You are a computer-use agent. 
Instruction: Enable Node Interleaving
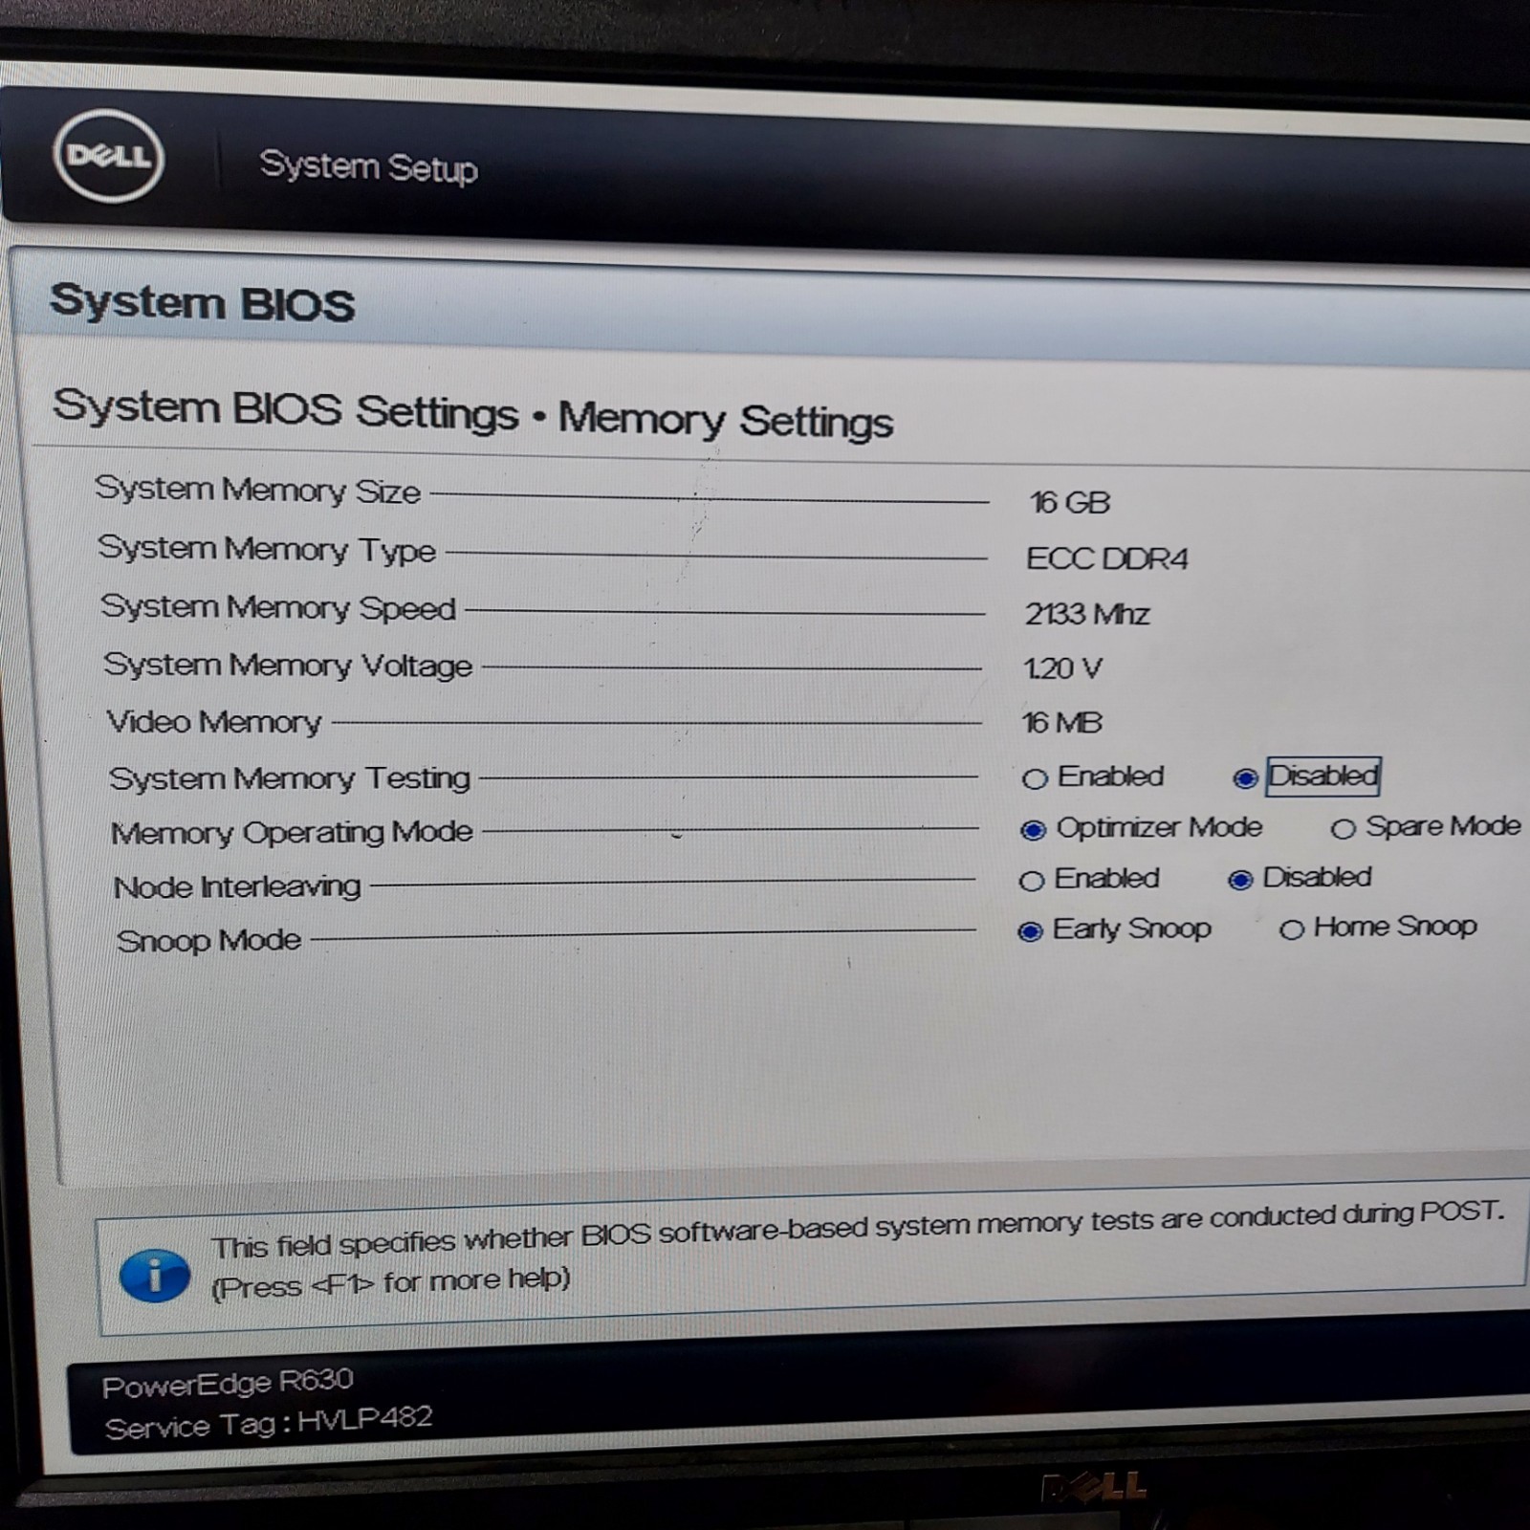pyautogui.click(x=1031, y=881)
